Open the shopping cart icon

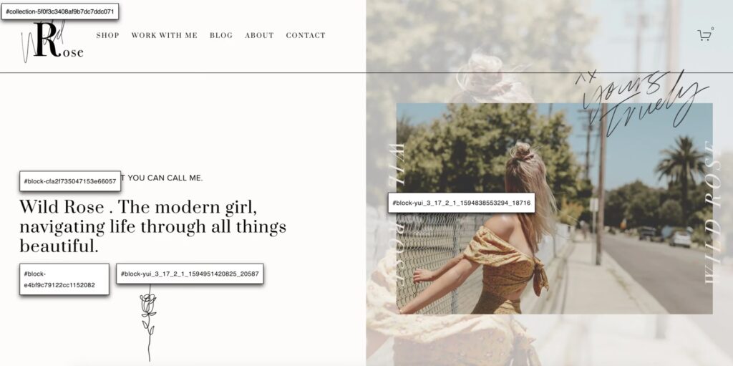pyautogui.click(x=705, y=35)
